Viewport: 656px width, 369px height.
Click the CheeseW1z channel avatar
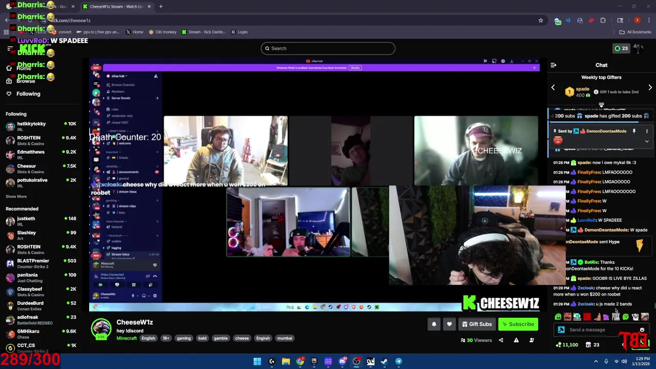101,329
